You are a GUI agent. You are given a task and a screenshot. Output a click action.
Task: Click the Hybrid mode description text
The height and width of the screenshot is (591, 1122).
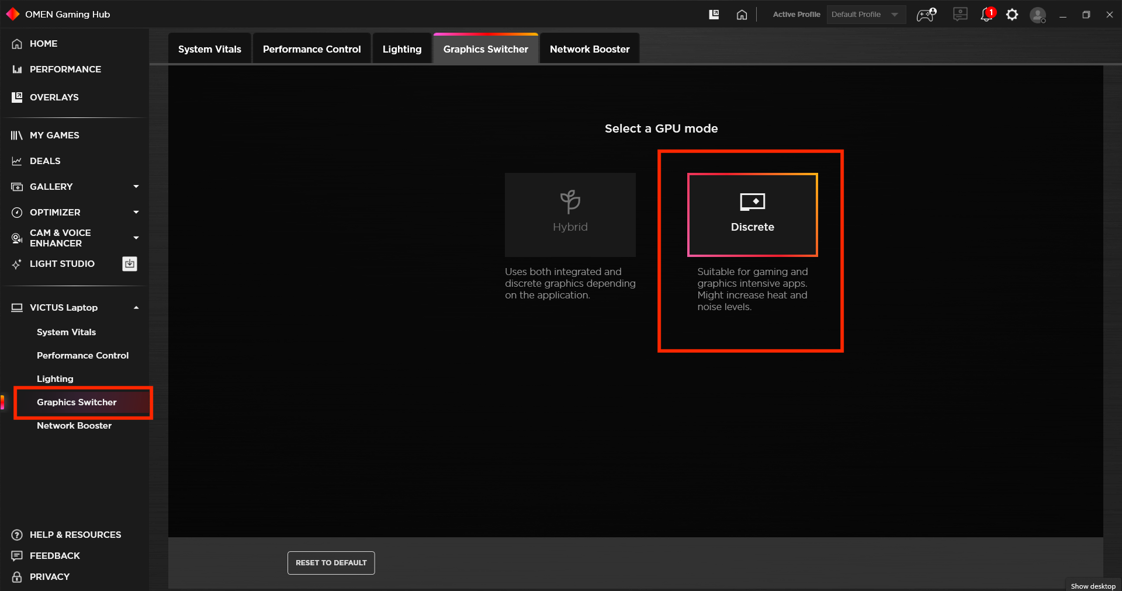point(570,283)
